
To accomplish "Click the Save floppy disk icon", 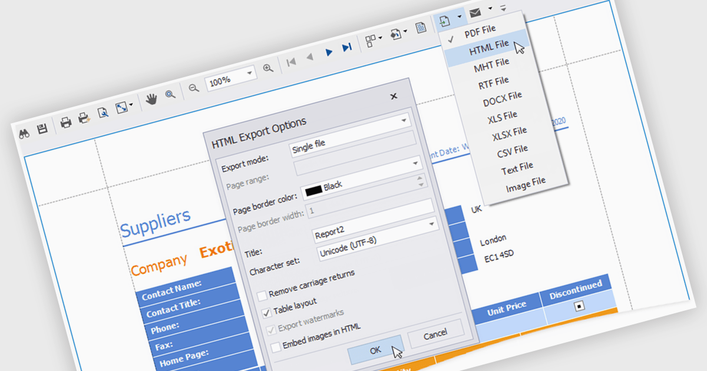I will (42, 130).
